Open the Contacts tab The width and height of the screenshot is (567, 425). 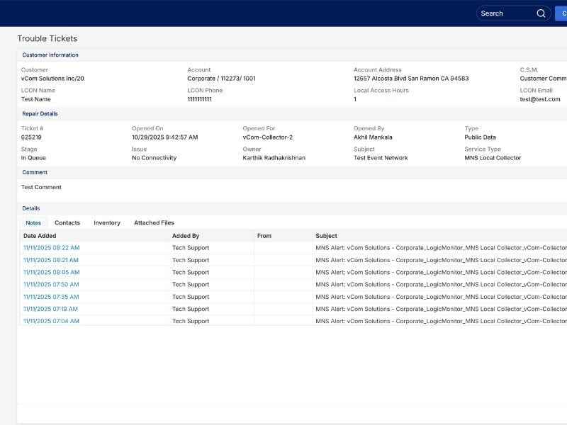tap(67, 223)
